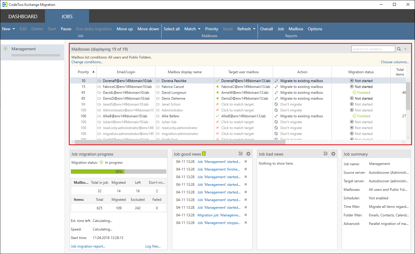This screenshot has height=254, width=415.
Task: Switch to the DASHBOARD tab
Action: (23, 16)
